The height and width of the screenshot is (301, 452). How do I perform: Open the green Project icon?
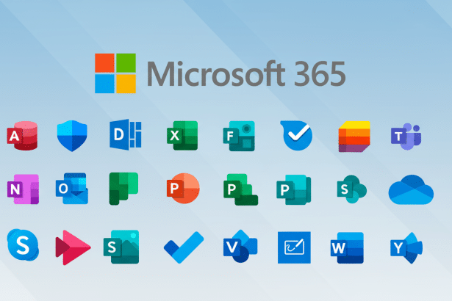tap(241, 189)
